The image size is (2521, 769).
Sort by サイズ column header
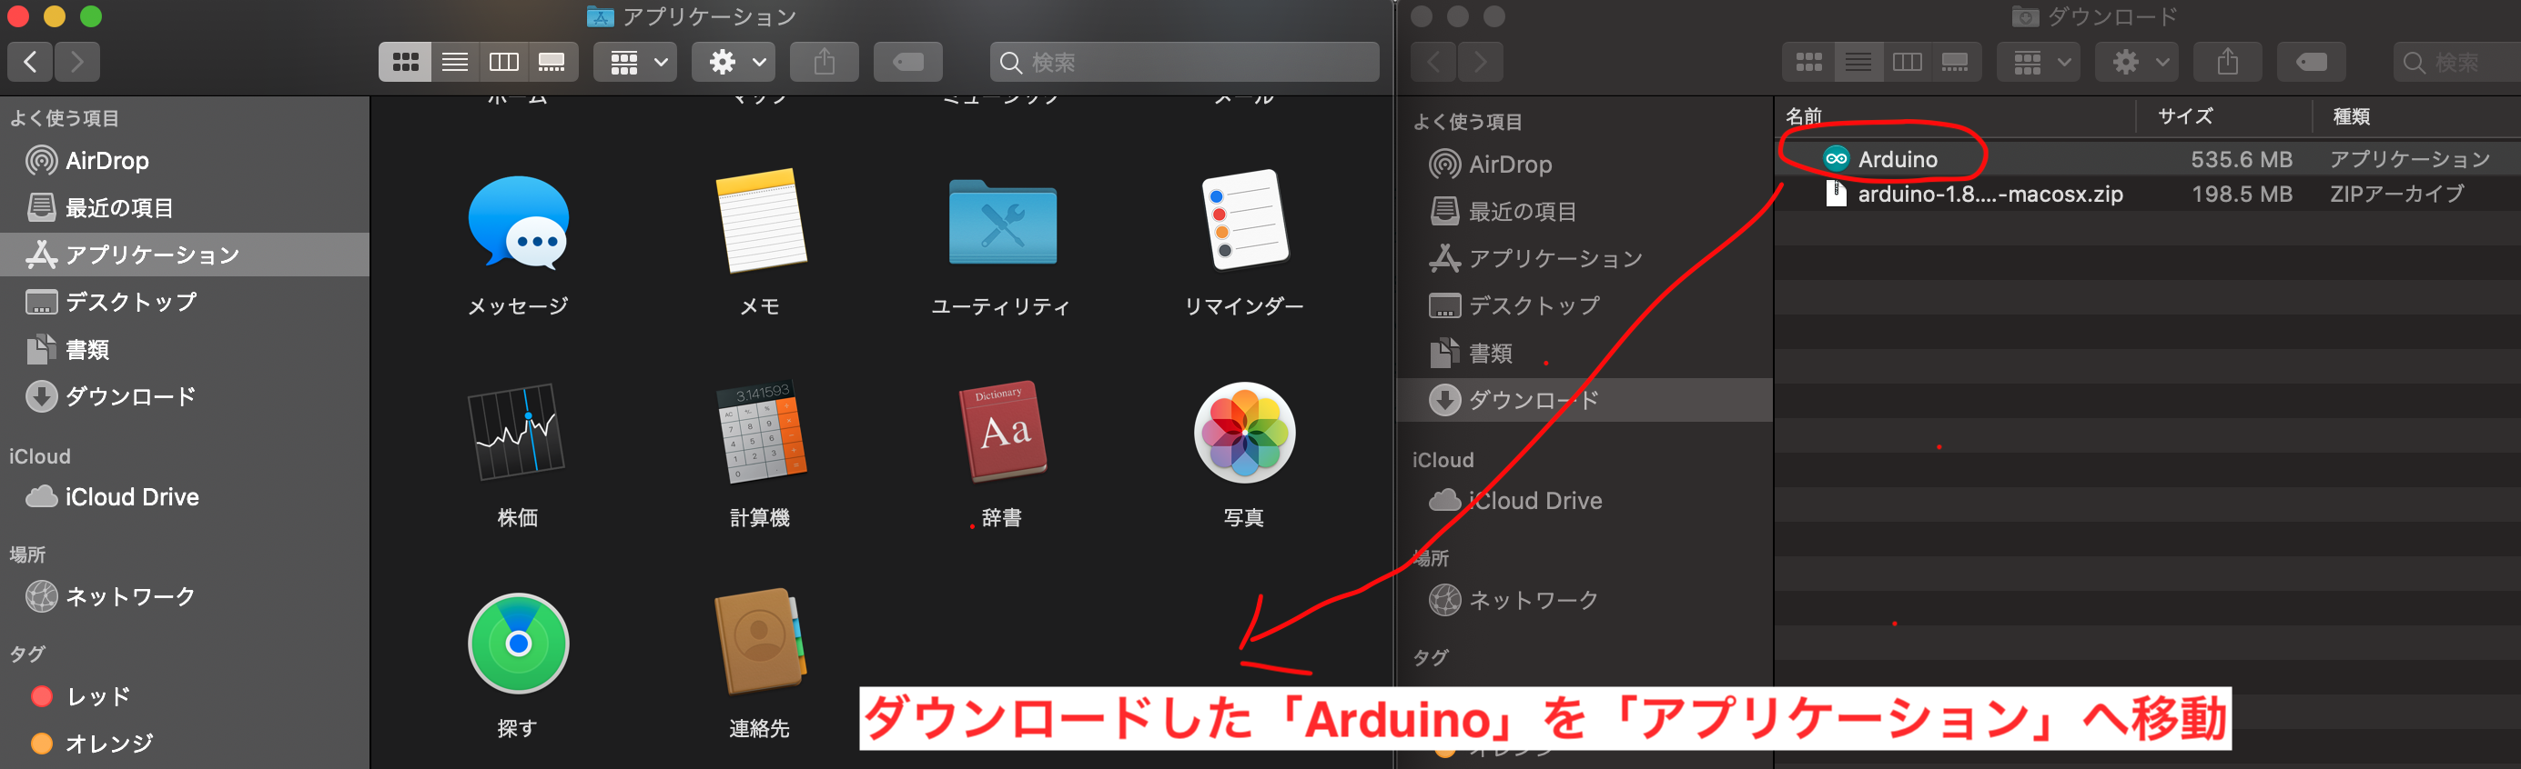[2223, 116]
